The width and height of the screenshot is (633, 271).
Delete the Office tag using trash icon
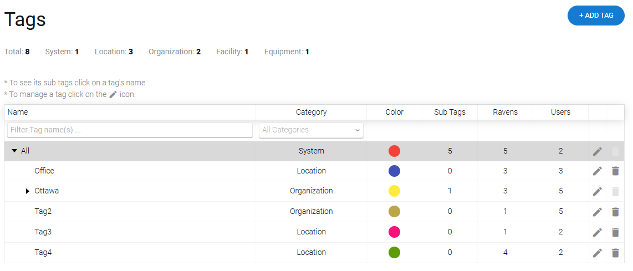(615, 171)
